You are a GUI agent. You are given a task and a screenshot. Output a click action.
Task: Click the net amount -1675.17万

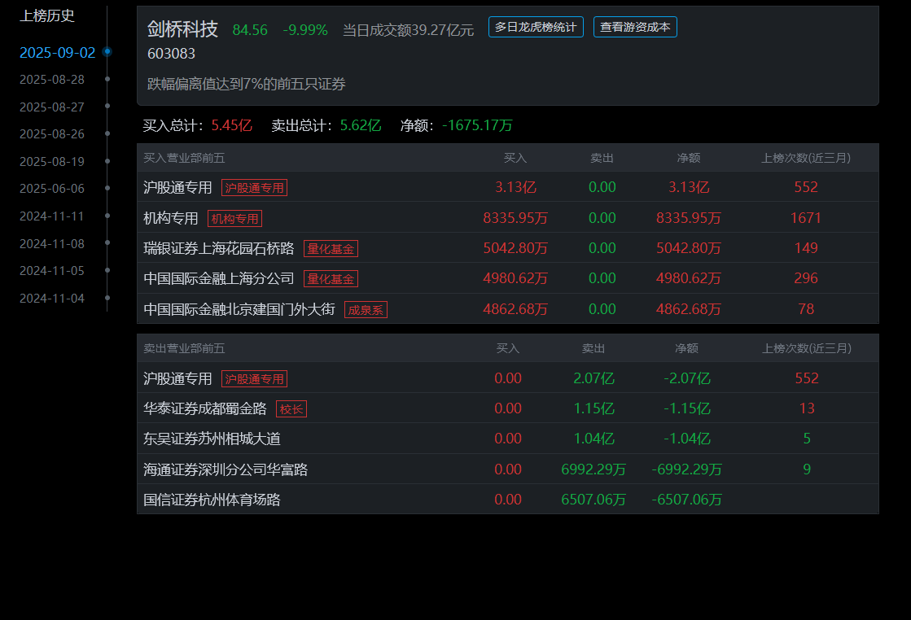pos(478,125)
